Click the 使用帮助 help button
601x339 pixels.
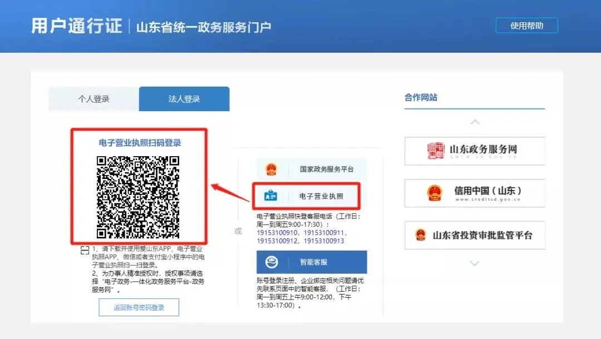tap(526, 26)
